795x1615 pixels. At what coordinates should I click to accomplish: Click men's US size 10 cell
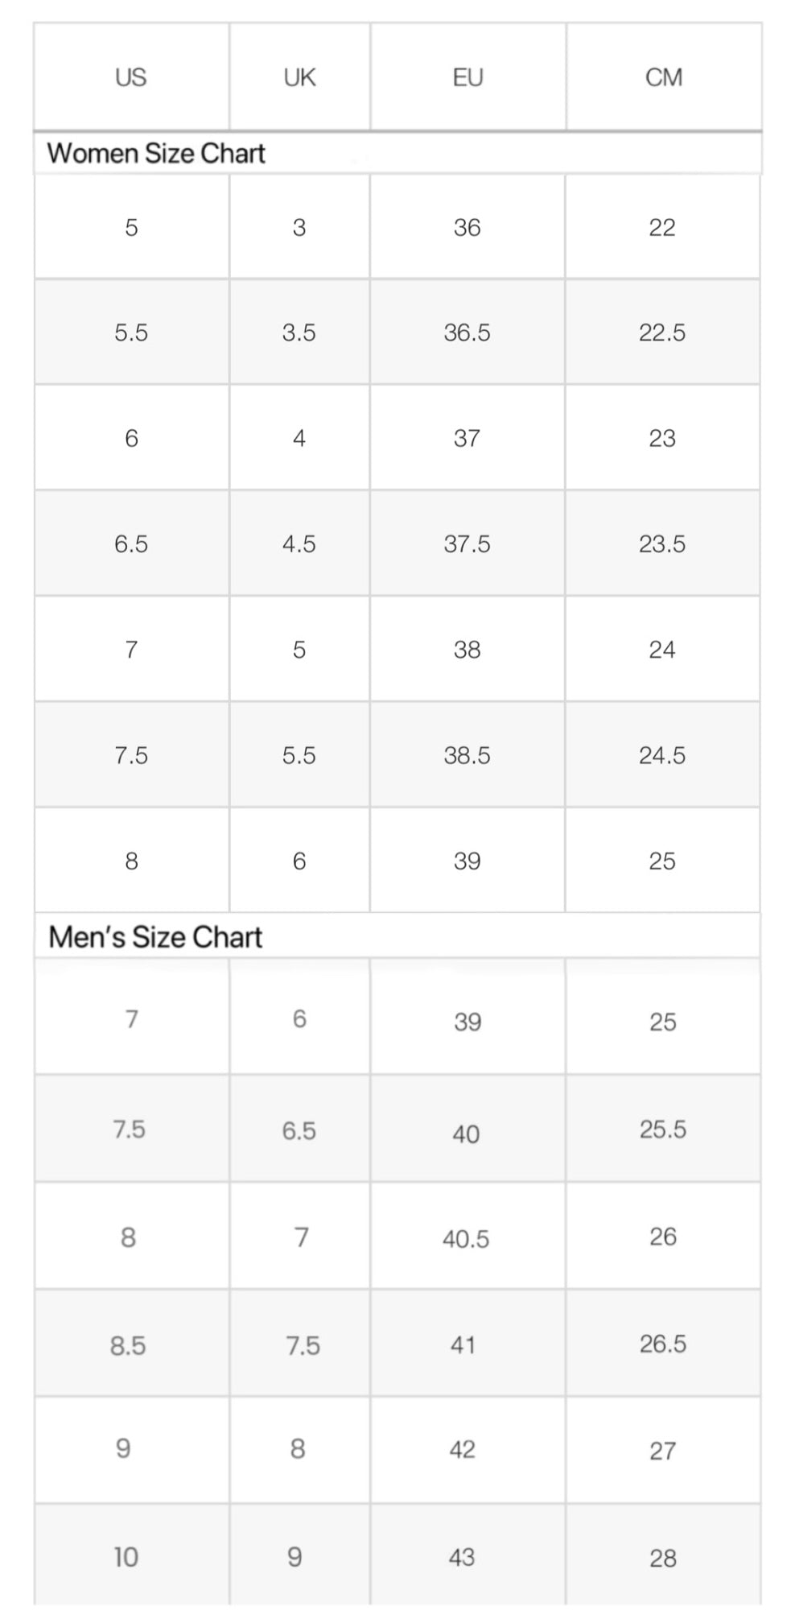point(131,1557)
